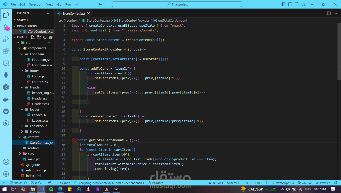Expand the LoginPopup folder
This screenshot has height=193, width=341.
(x=33, y=126)
